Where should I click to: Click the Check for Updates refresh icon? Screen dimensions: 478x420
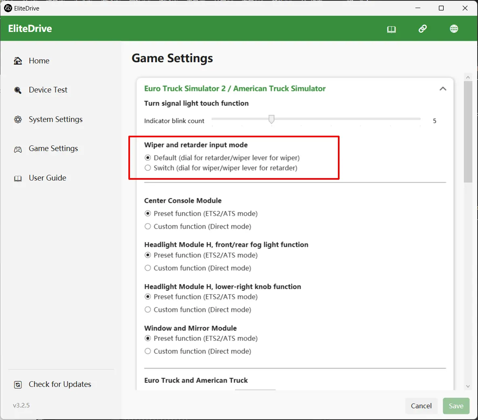pyautogui.click(x=18, y=384)
